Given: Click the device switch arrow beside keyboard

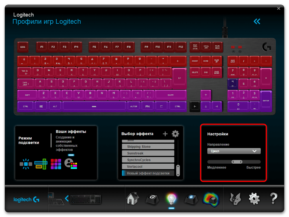Looking at the screenshot, I should click(x=67, y=198).
